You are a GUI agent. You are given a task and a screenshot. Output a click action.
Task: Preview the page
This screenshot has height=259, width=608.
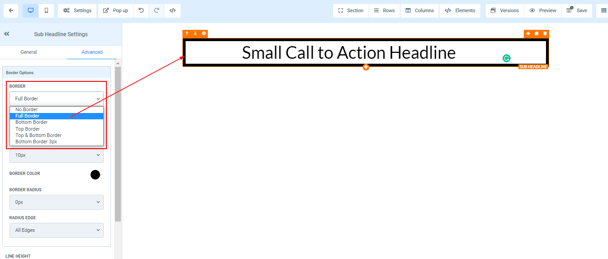click(543, 10)
